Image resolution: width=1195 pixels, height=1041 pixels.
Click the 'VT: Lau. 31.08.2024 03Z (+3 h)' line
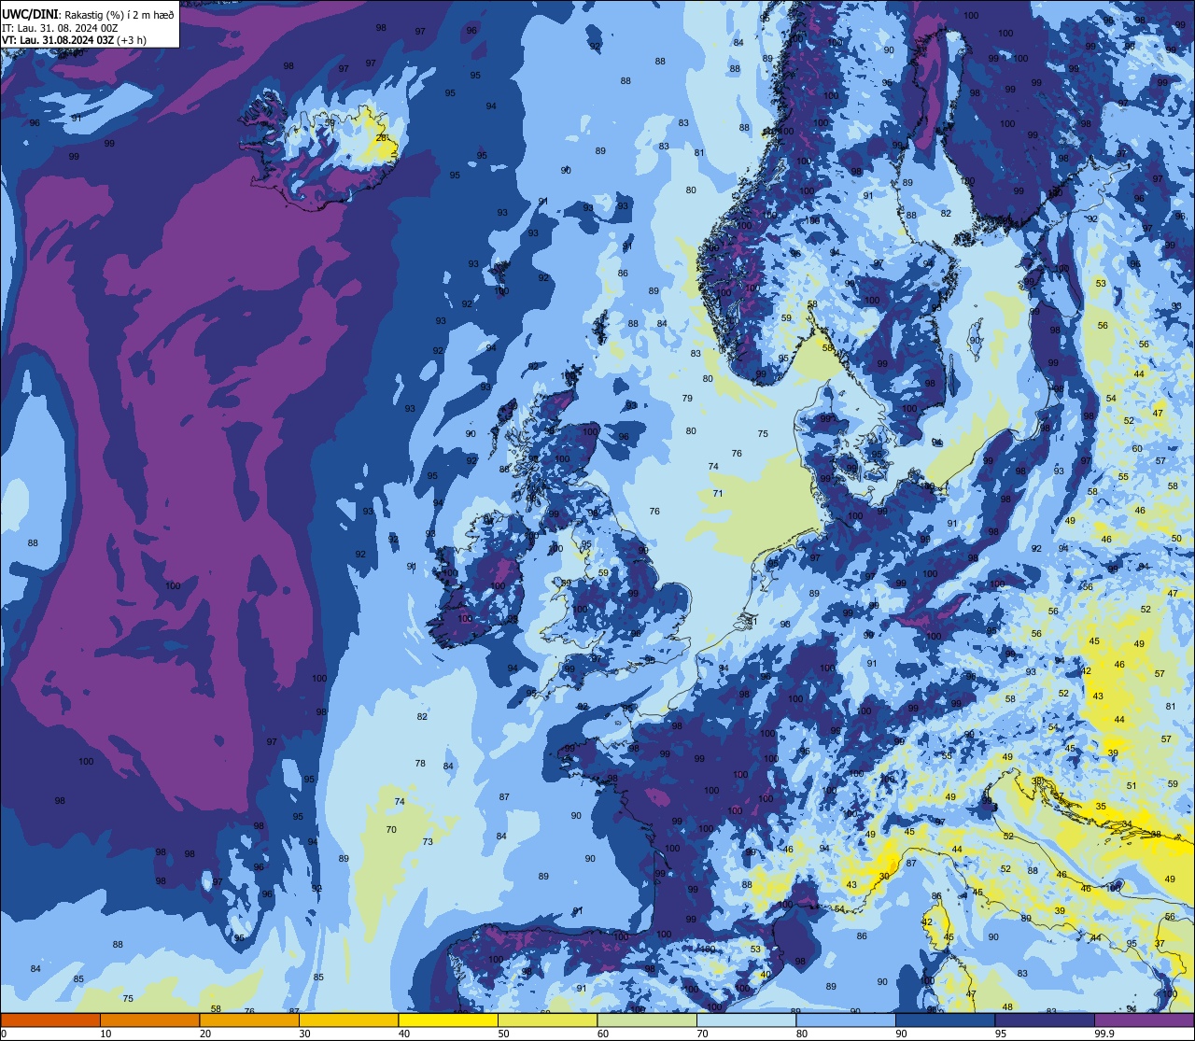tap(74, 39)
